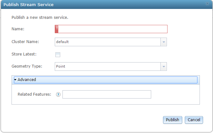Cancel the stream service dialog

coord(194,120)
